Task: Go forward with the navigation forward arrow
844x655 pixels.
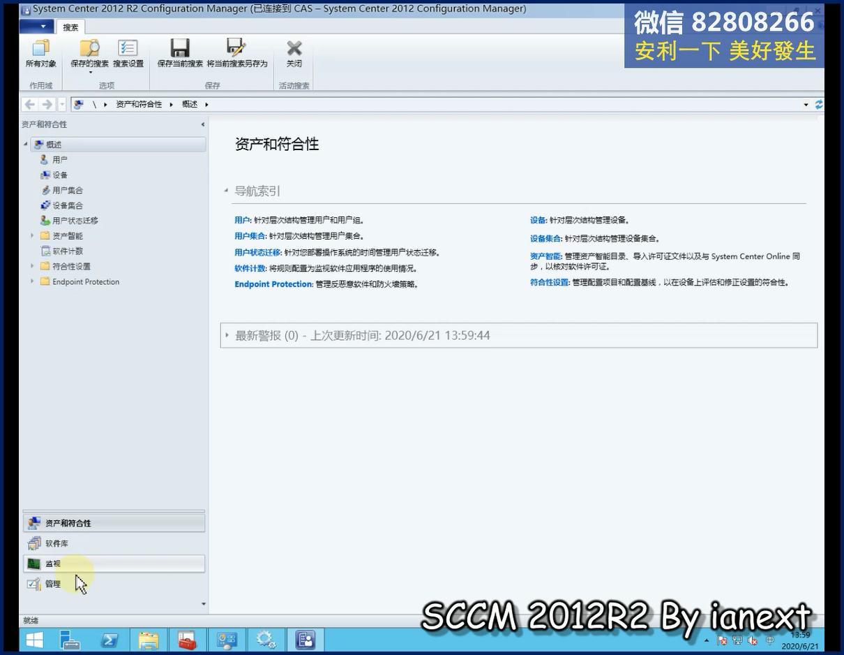Action: click(47, 104)
